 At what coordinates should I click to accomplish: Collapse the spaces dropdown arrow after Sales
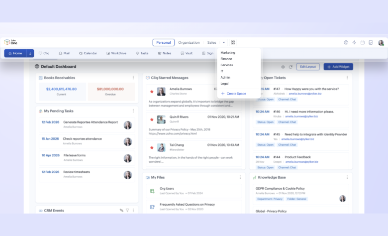[224, 43]
